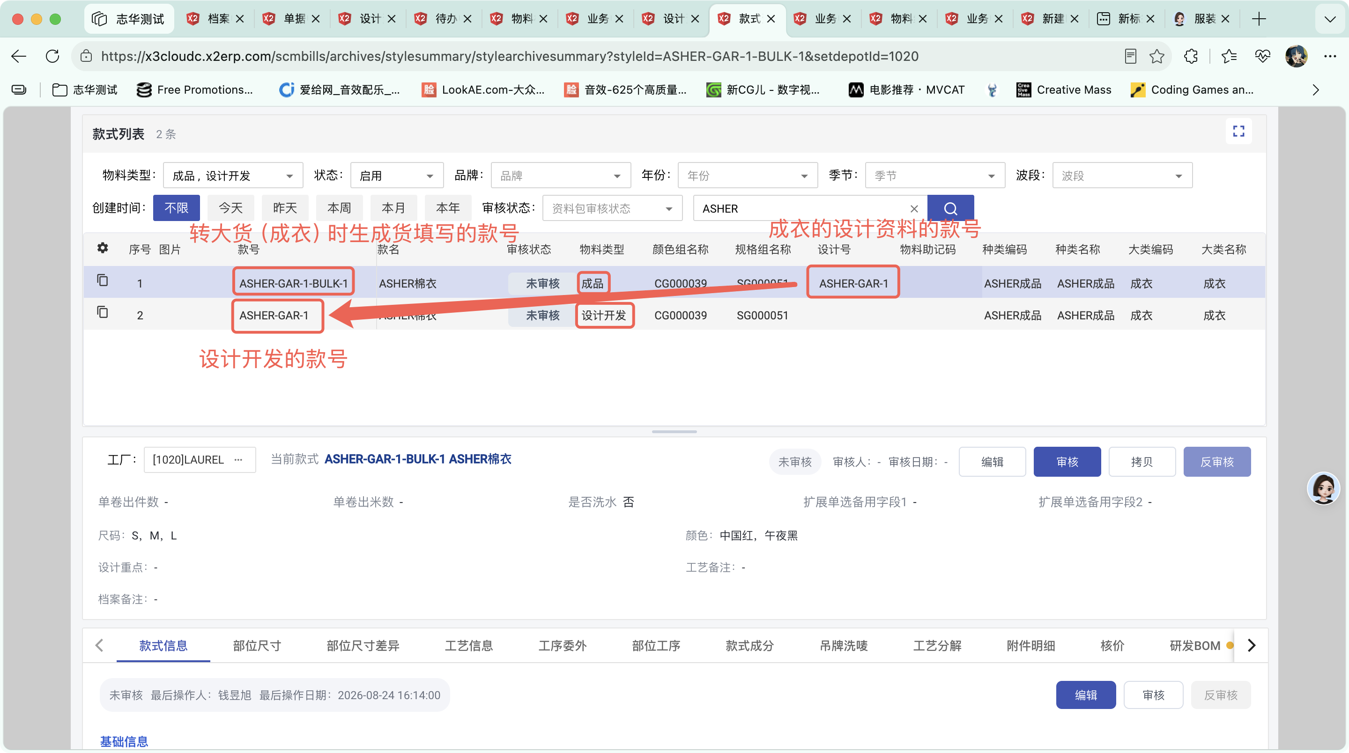1349x753 pixels.
Task: Open the 资料包审核状态 dropdown
Action: coord(613,208)
